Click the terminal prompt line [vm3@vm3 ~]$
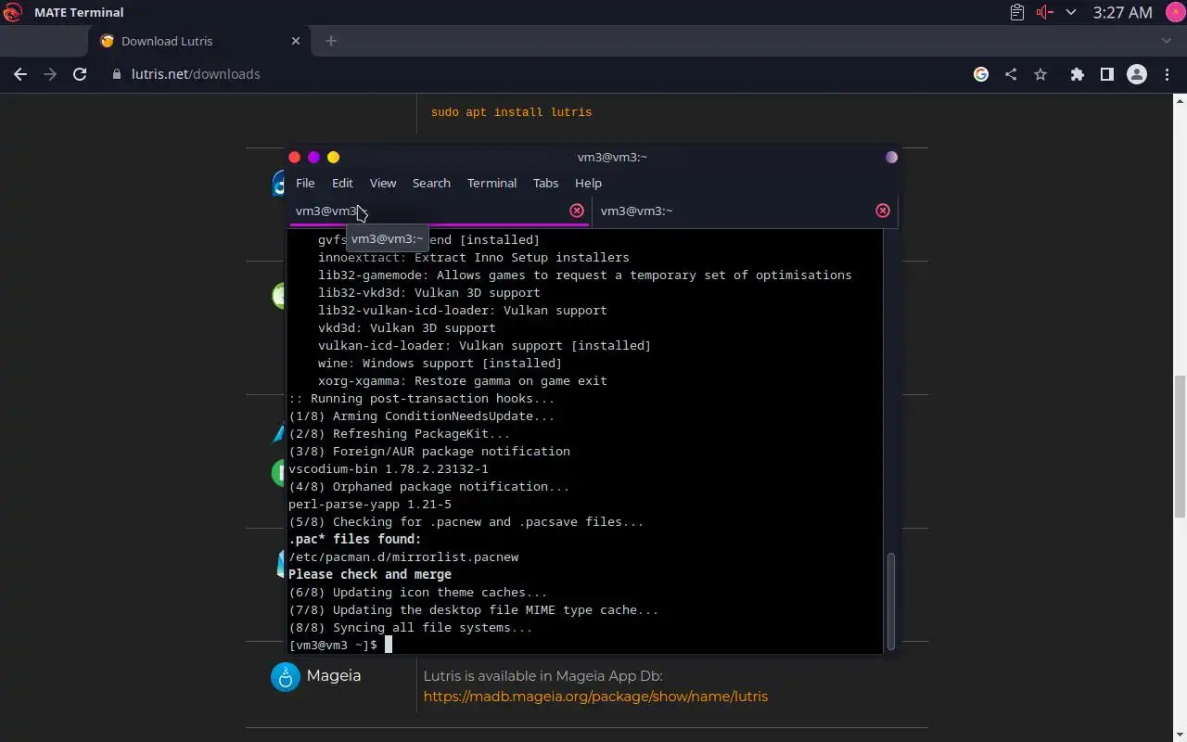This screenshot has height=742, width=1187. pyautogui.click(x=333, y=645)
